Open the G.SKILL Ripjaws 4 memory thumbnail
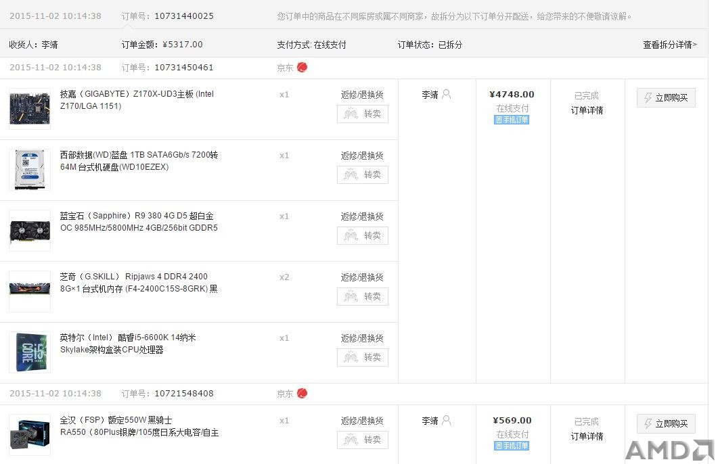 tap(30, 292)
